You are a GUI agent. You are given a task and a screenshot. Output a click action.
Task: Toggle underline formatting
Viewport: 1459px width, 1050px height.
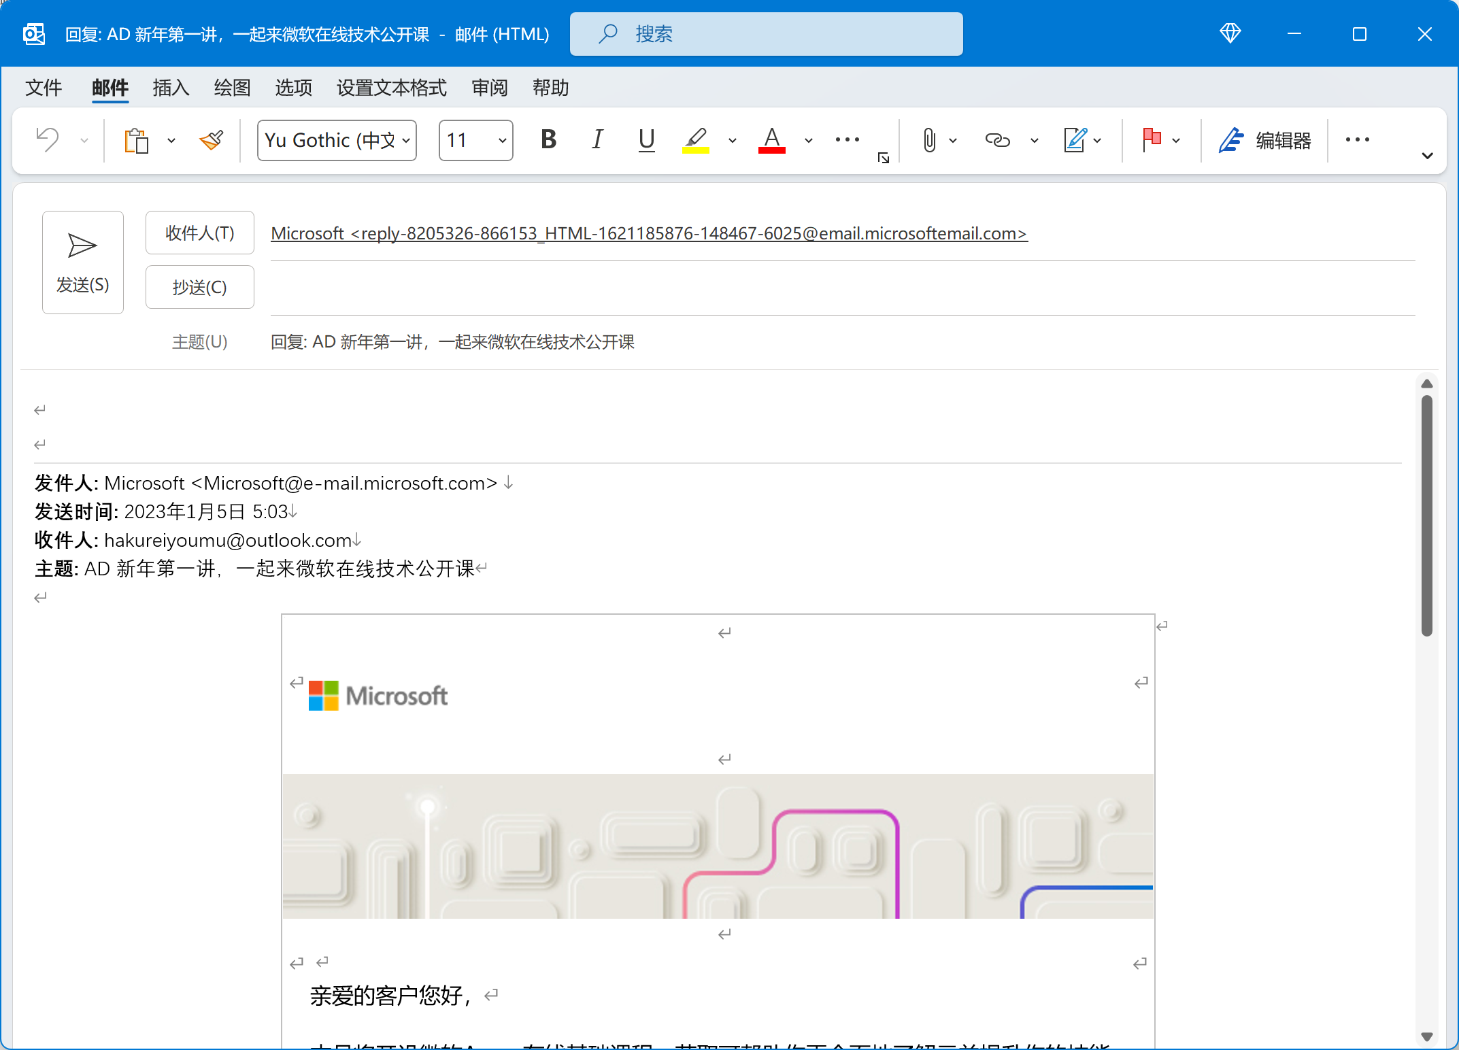click(x=646, y=140)
